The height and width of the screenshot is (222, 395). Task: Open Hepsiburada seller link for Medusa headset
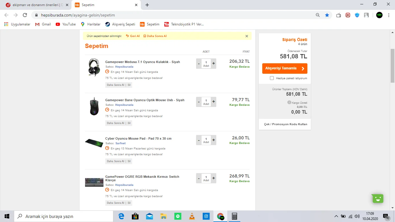(124, 66)
